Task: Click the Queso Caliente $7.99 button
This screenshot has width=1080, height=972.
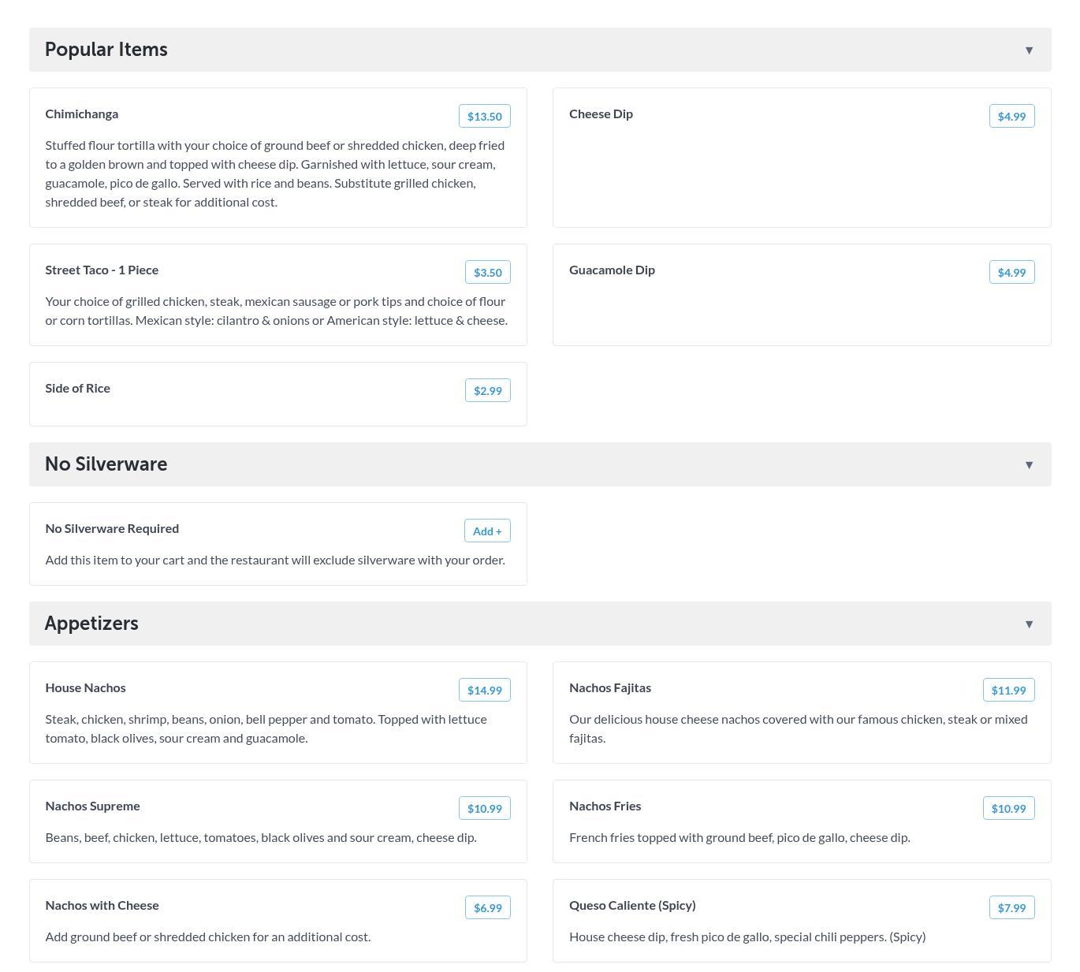Action: [x=1011, y=907]
